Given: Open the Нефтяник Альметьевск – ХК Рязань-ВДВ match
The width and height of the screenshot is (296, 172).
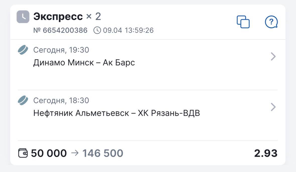Looking at the screenshot, I should pos(116,113).
